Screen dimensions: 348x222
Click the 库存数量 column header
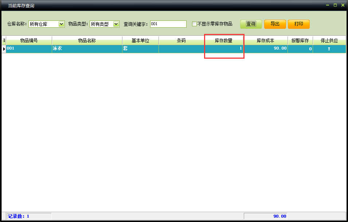click(223, 40)
